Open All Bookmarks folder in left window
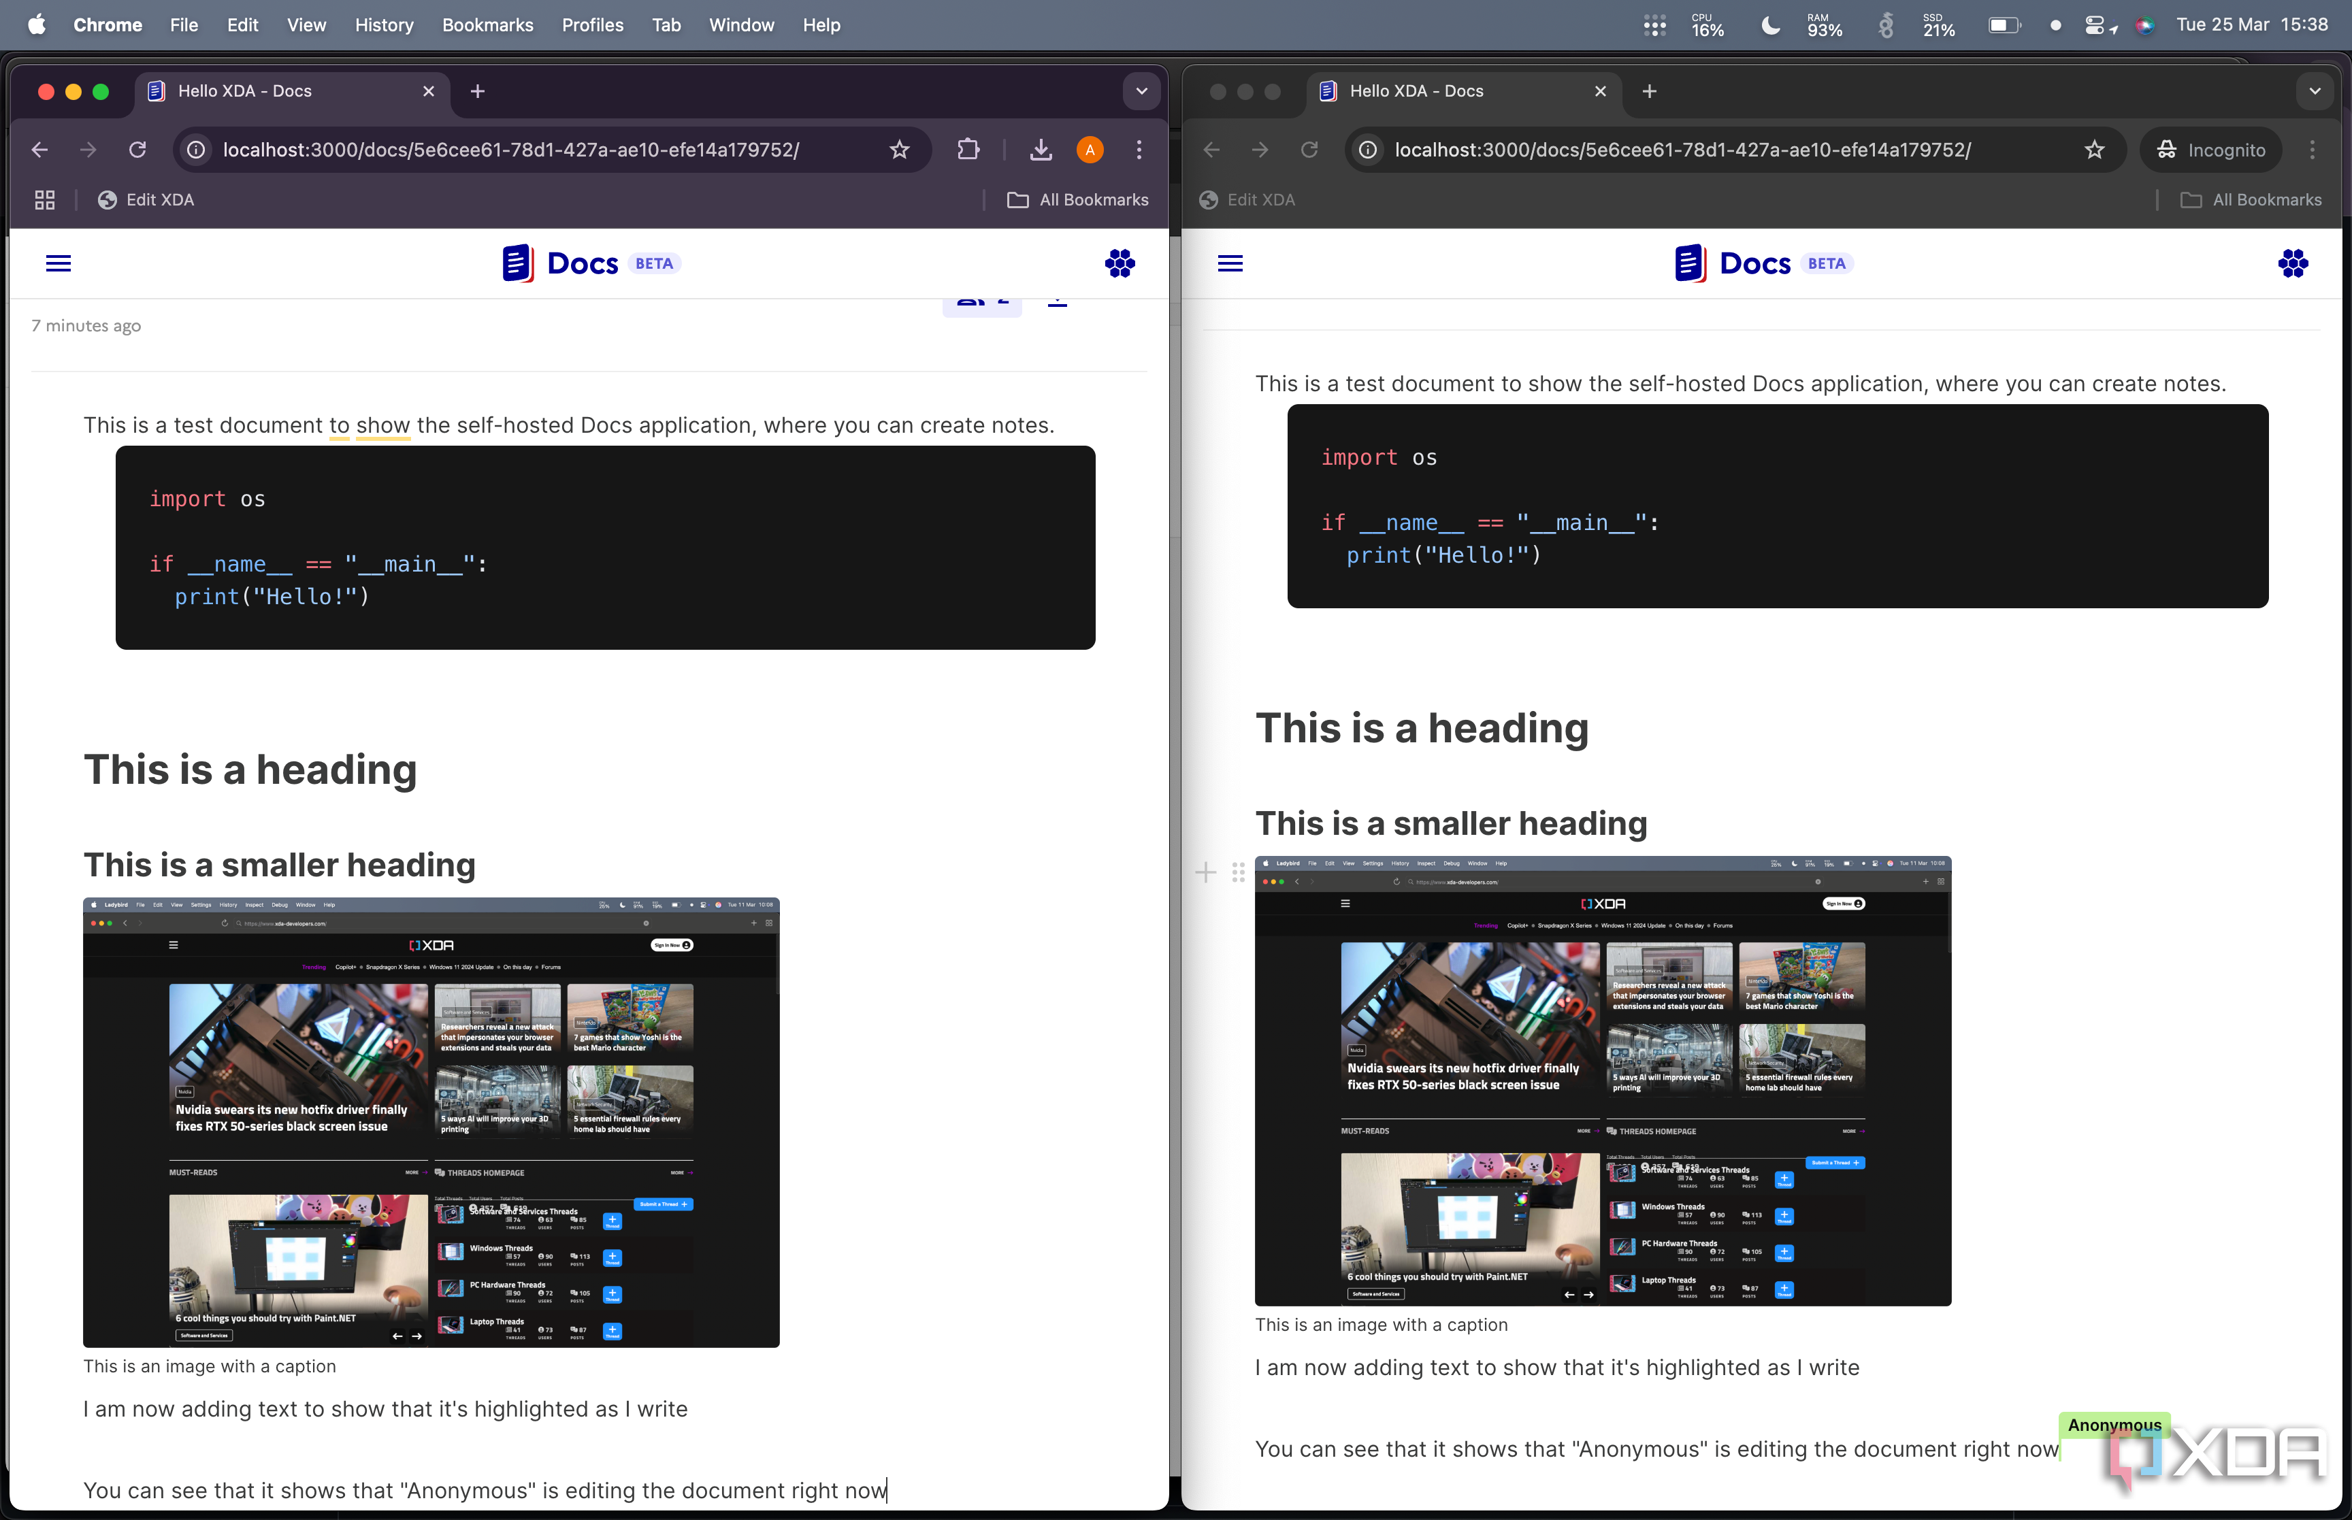Screen dimensions: 2352x1520 tap(1078, 200)
